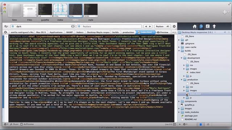
Task: Click the circle icon at path bar start
Action: coord(5,32)
